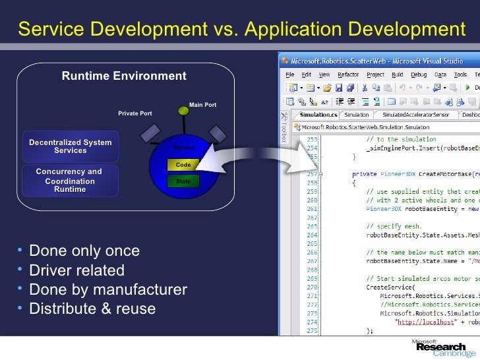Open the Build menu
The width and height of the screenshot is (480, 360).
click(x=398, y=75)
